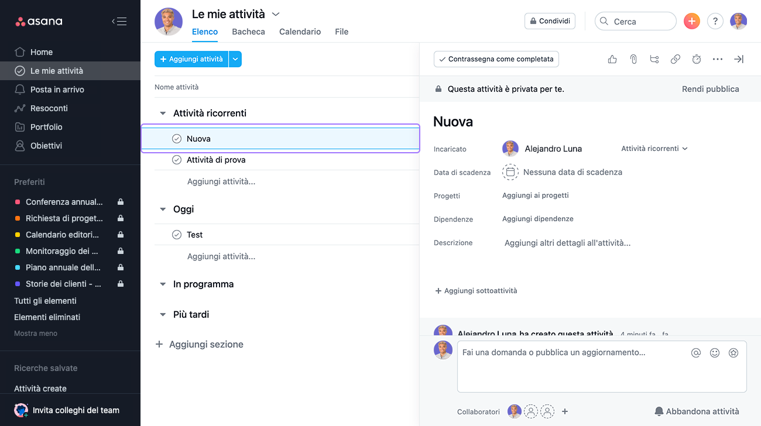The width and height of the screenshot is (761, 426).
Task: Click the Aggiungi attività blue button
Action: click(x=191, y=59)
